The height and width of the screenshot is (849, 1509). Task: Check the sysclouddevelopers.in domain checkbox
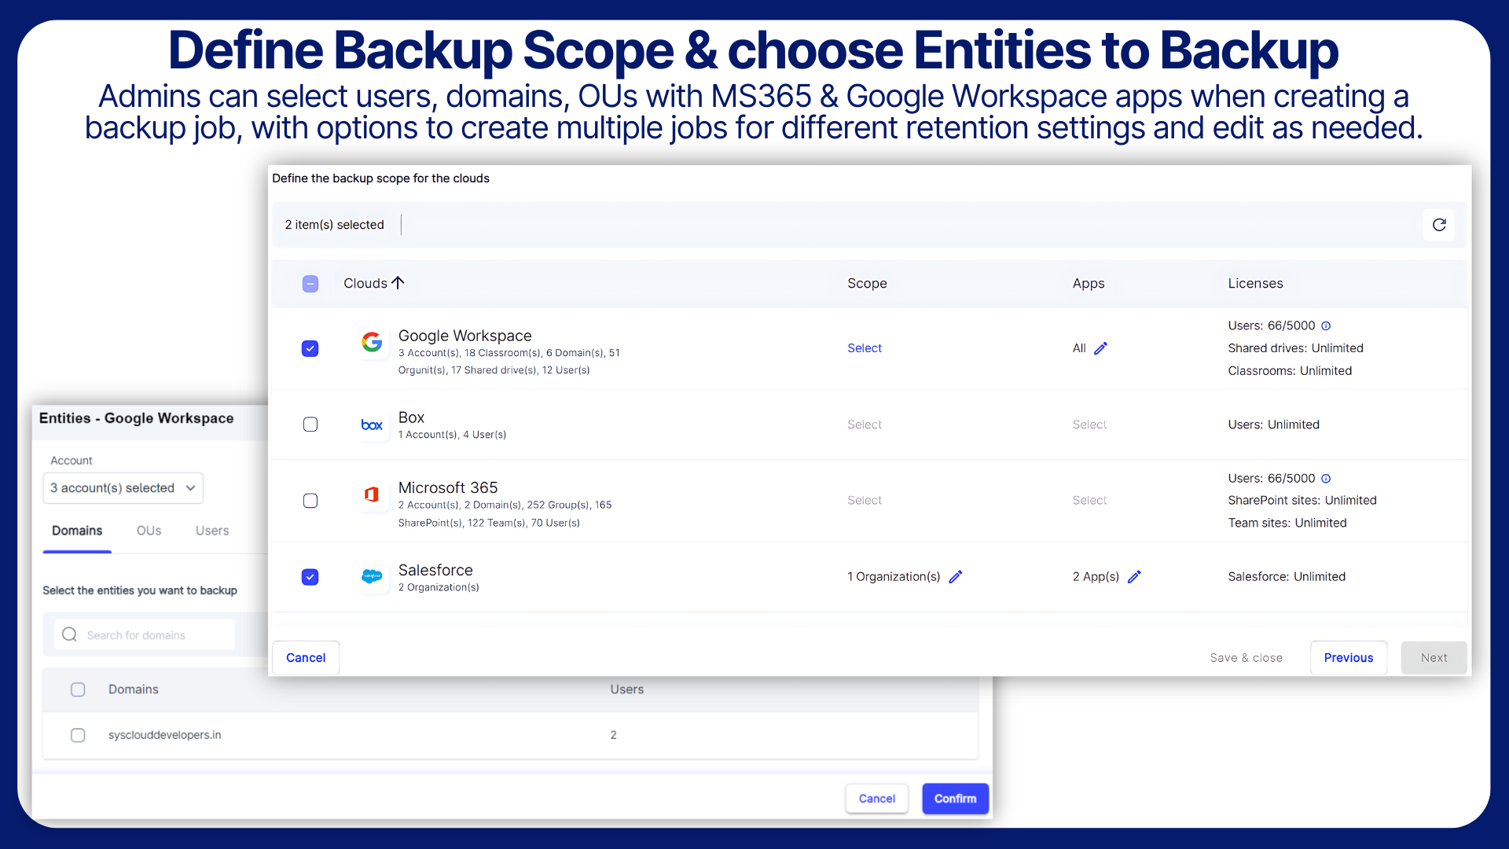coord(78,735)
